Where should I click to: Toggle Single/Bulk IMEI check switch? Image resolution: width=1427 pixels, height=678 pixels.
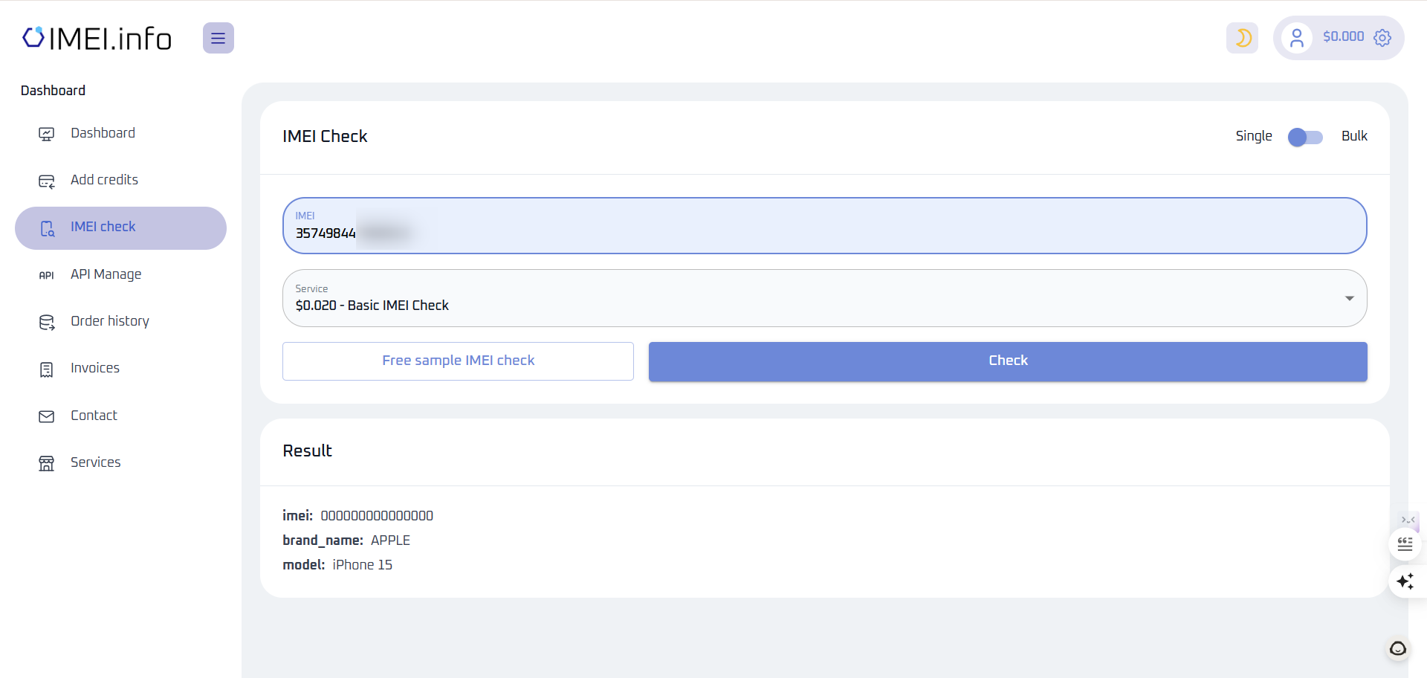coord(1305,137)
